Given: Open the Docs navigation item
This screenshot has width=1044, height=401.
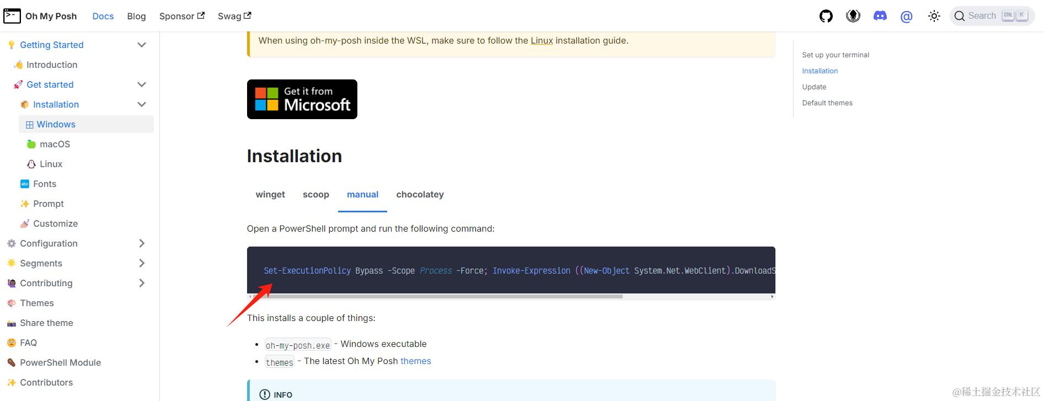Looking at the screenshot, I should click(x=103, y=16).
